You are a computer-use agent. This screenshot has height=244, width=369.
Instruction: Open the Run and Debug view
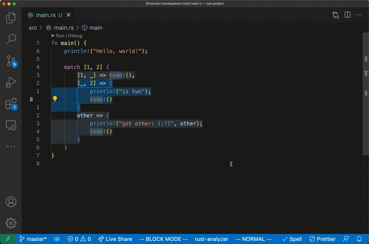[x=11, y=82]
